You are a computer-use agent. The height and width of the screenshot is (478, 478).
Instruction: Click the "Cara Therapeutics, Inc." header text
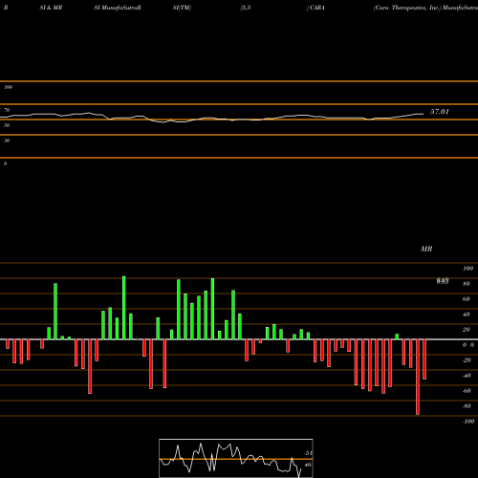point(407,8)
